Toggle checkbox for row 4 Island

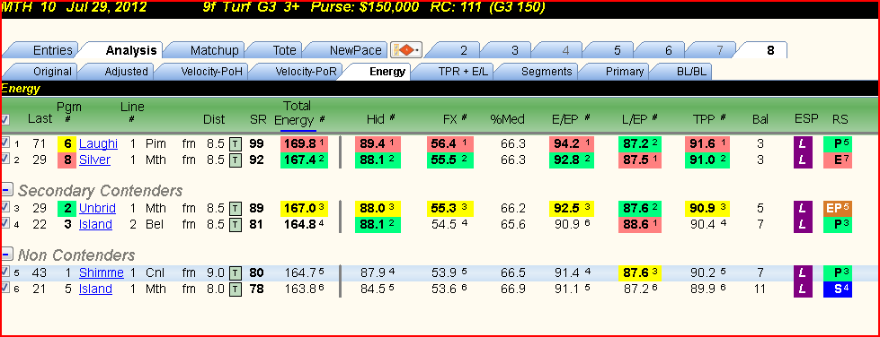(5, 223)
